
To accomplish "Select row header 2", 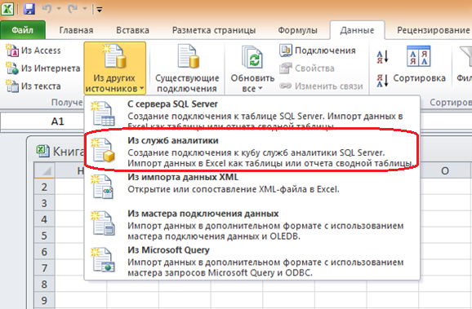I will point(45,187).
